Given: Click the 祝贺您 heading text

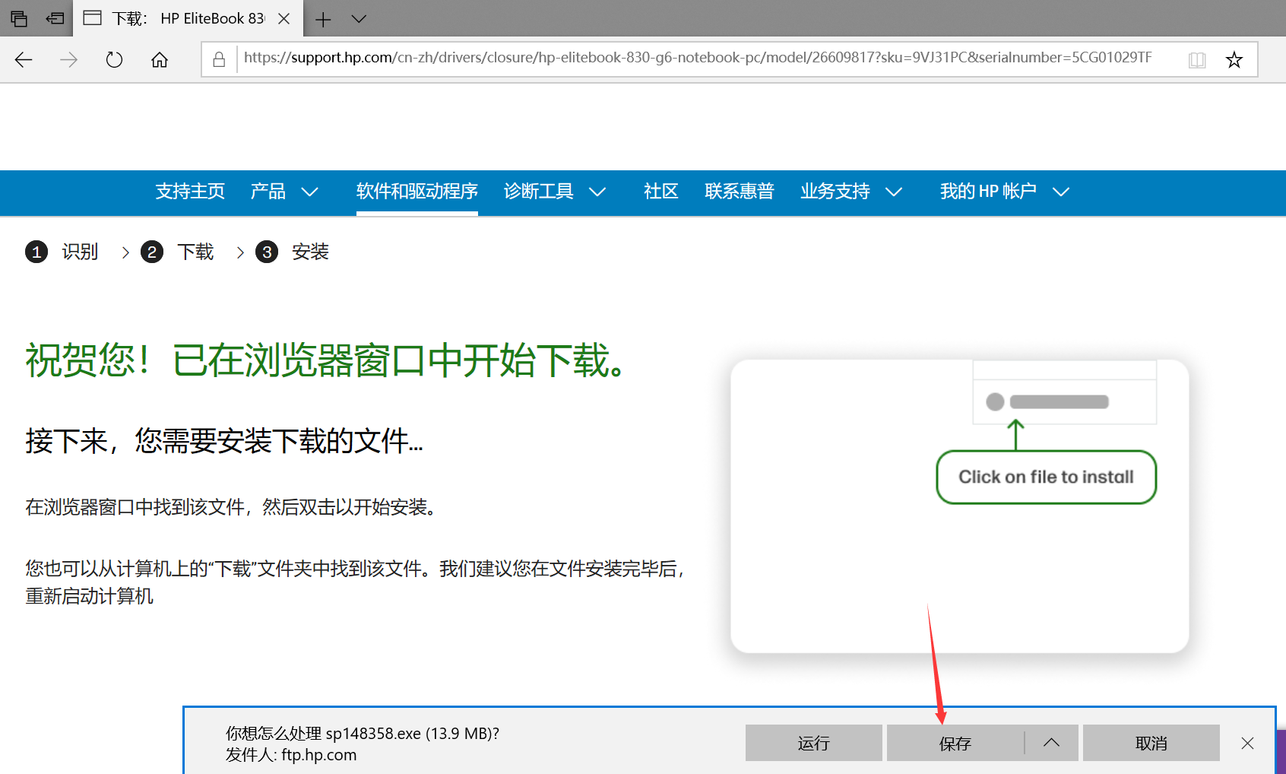Looking at the screenshot, I should click(x=326, y=360).
